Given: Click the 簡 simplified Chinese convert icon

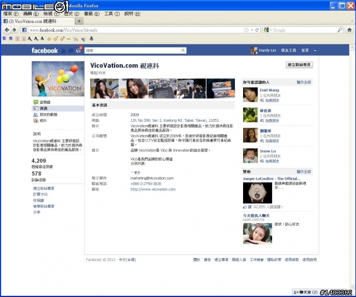Looking at the screenshot, I should [11, 38].
